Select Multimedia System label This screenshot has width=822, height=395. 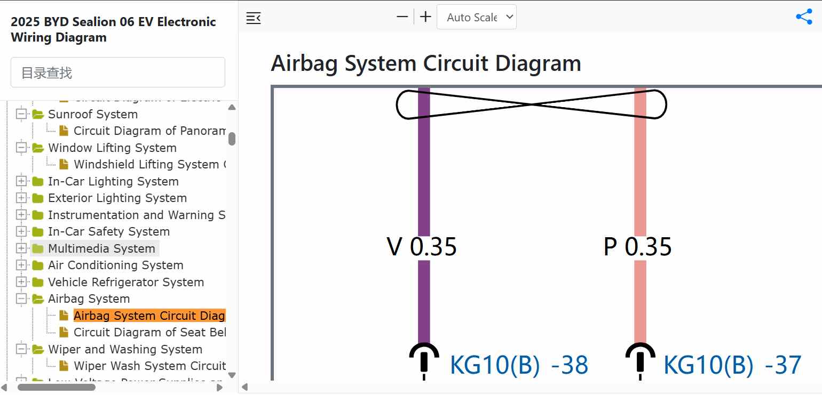[x=101, y=248]
